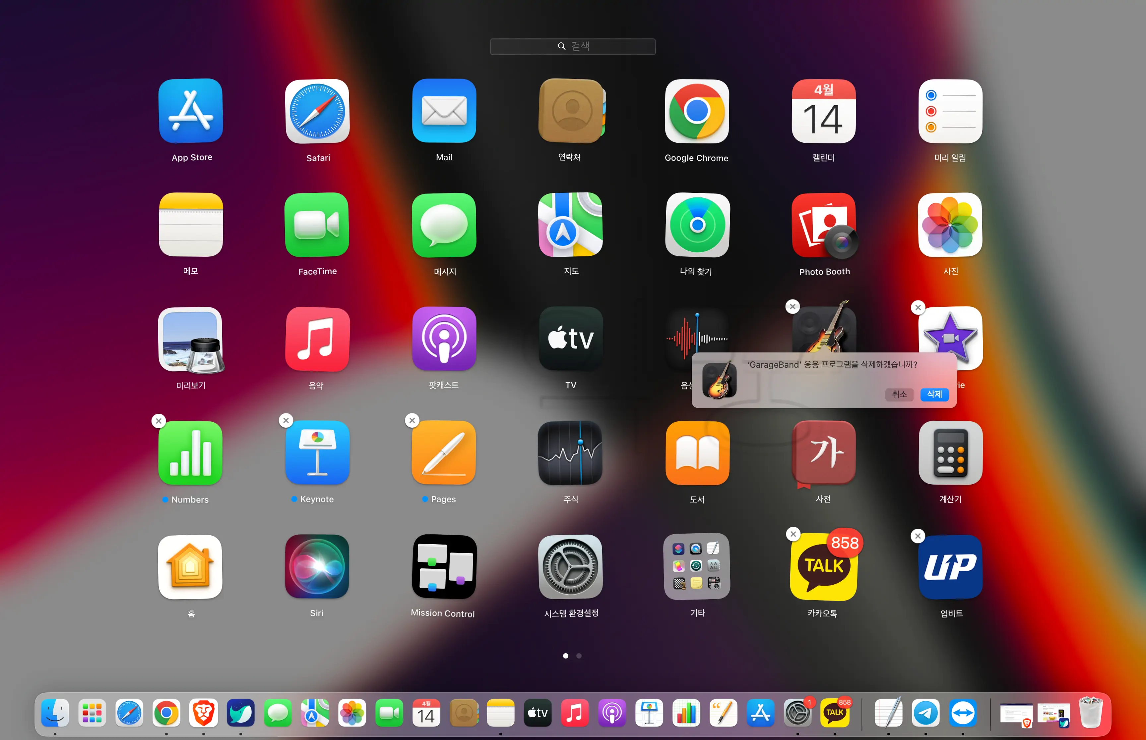Open Telegram from the Dock

[x=925, y=713]
